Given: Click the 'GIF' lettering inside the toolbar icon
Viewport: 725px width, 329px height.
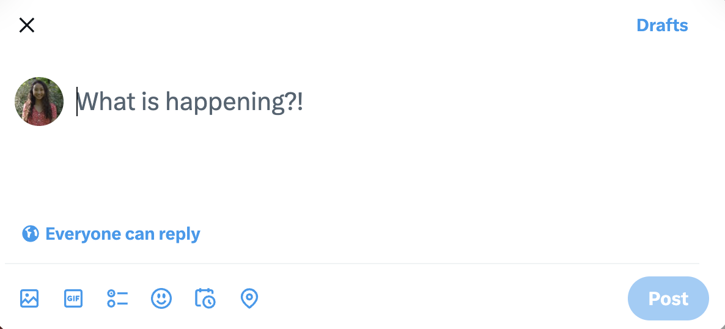Looking at the screenshot, I should [x=73, y=298].
